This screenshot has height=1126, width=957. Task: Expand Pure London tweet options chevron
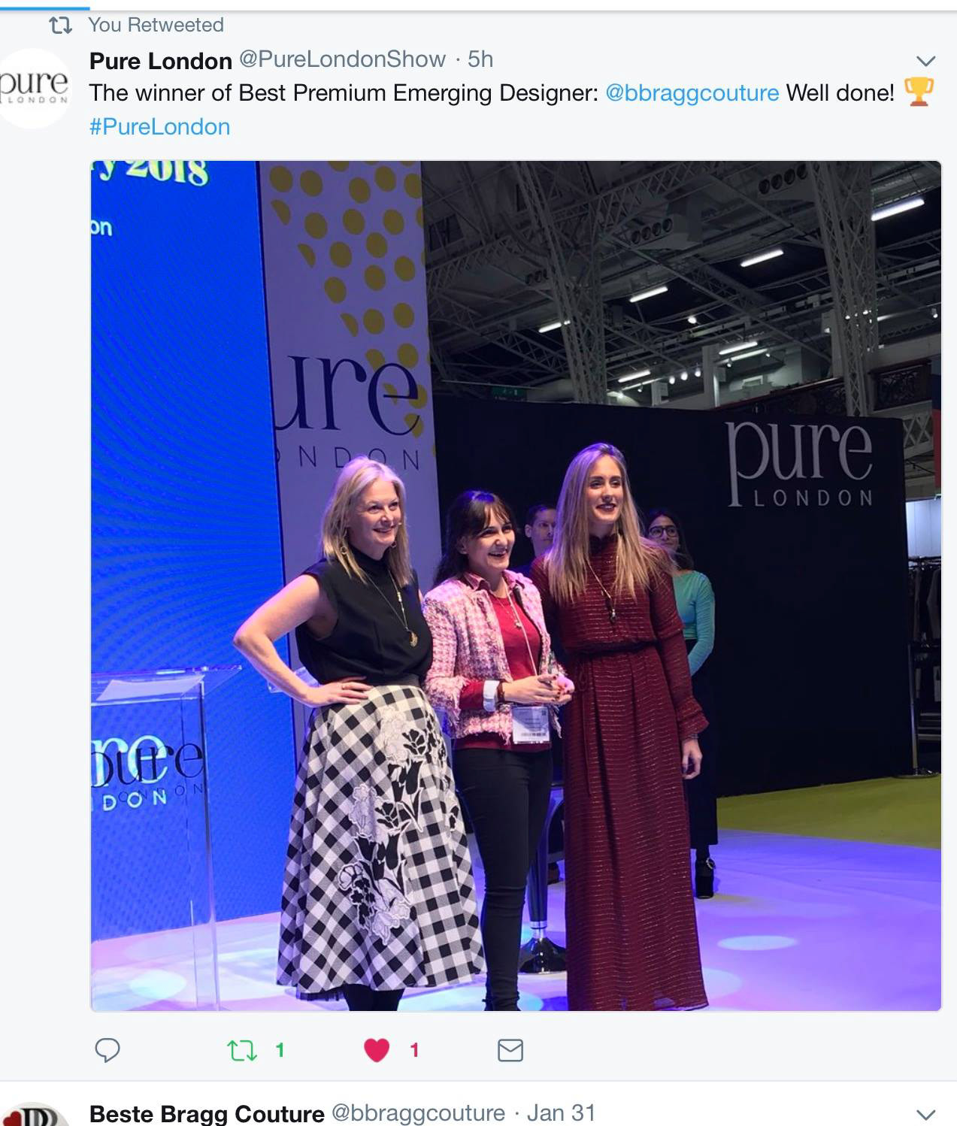(x=926, y=61)
